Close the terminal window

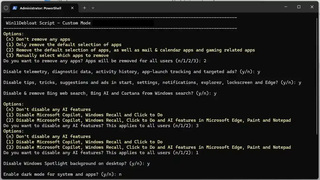click(x=312, y=7)
